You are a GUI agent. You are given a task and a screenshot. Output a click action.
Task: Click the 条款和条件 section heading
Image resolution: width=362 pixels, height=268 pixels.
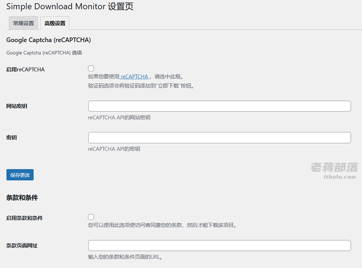[22, 197]
